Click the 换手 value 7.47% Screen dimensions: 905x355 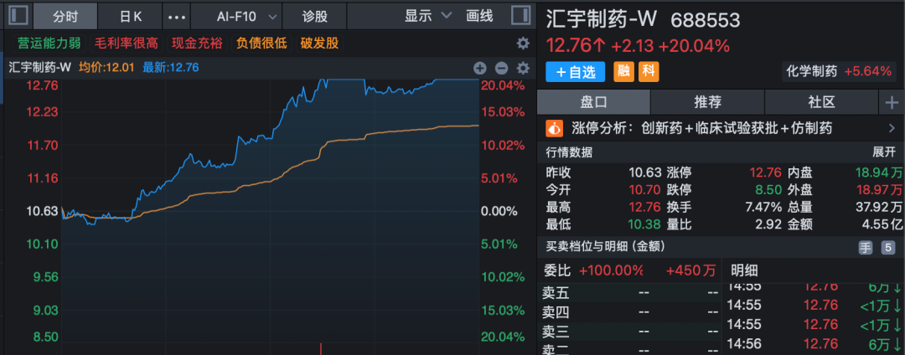pyautogui.click(x=763, y=207)
